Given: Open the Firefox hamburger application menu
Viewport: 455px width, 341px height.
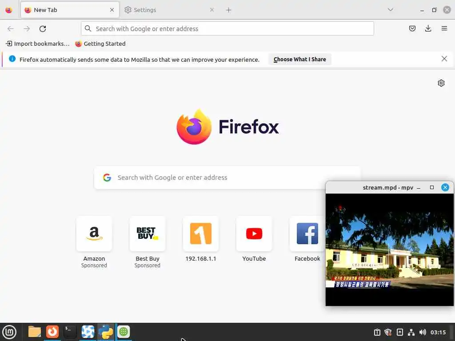Looking at the screenshot, I should coord(444,28).
